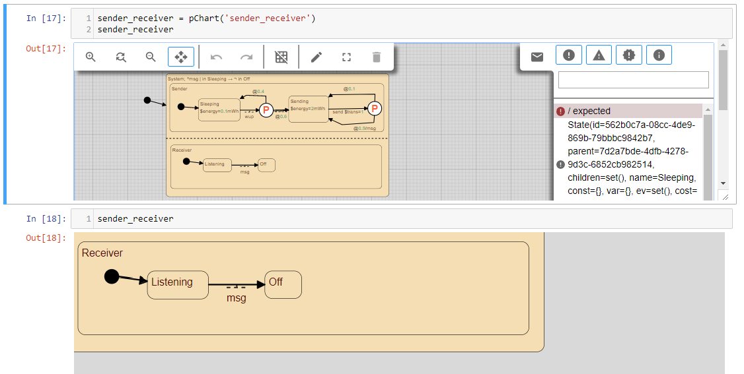The width and height of the screenshot is (744, 374).
Task: Toggle the warning triangle filter
Action: (599, 55)
